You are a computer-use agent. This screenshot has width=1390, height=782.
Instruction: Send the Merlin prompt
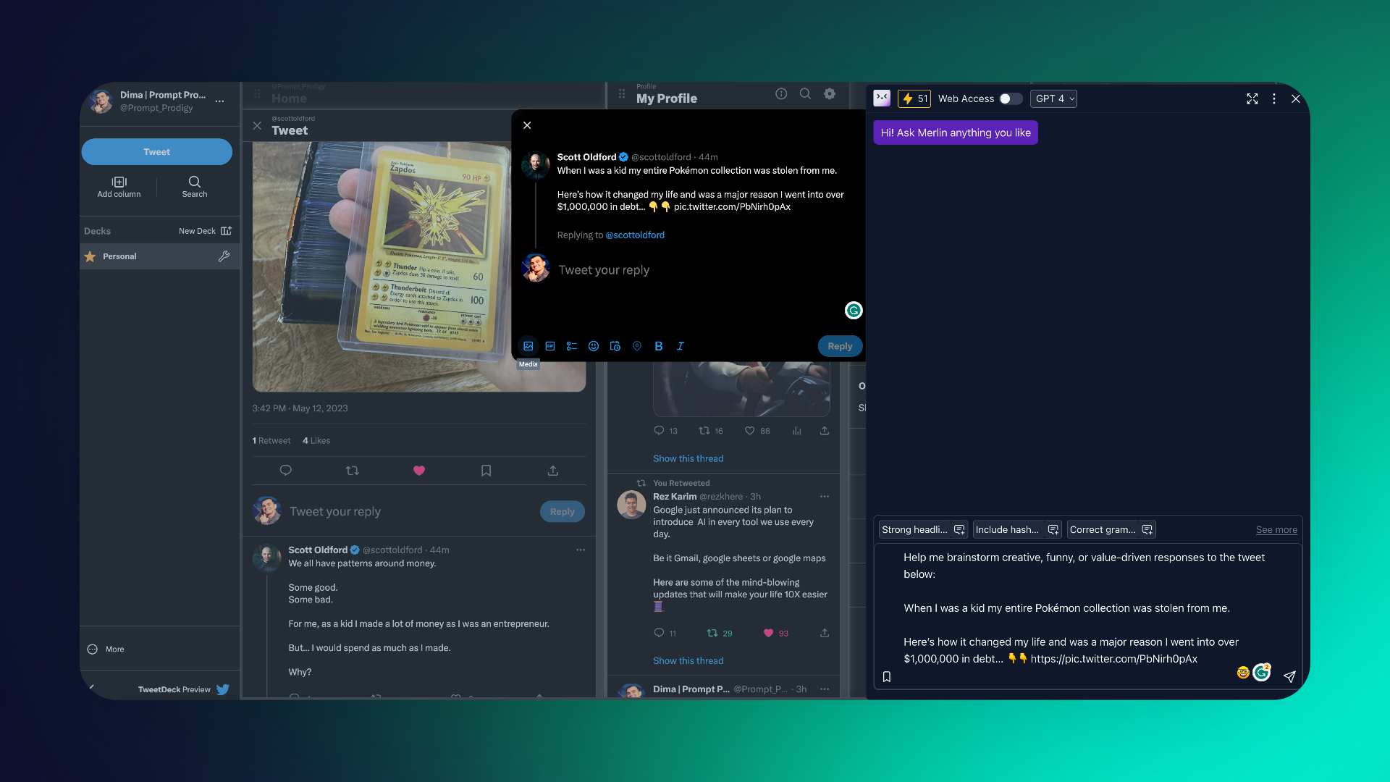tap(1289, 676)
